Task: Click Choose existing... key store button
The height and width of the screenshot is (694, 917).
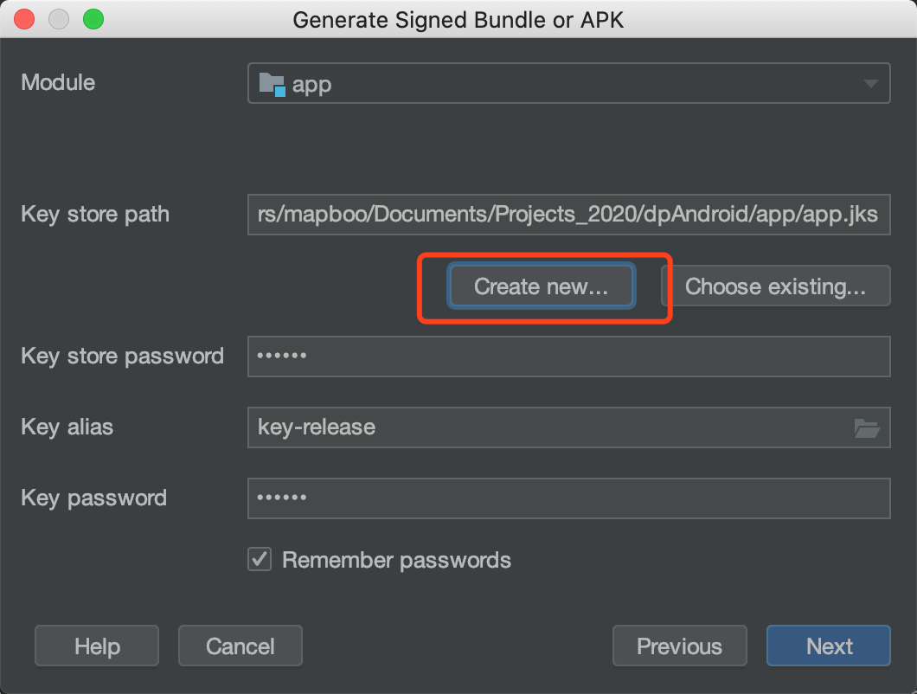Action: [775, 286]
